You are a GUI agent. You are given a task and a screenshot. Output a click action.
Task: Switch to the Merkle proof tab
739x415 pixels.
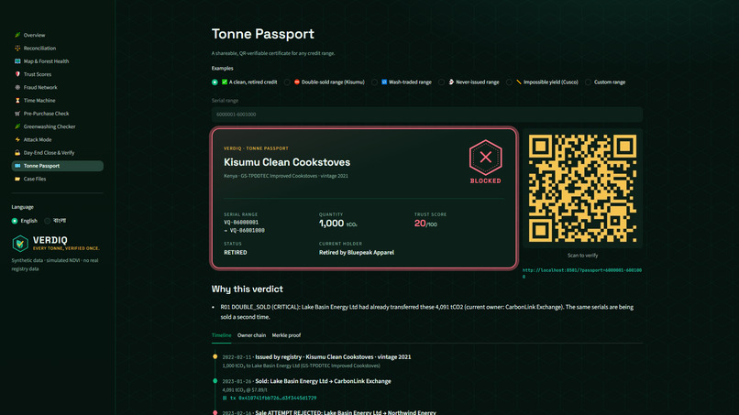point(286,335)
